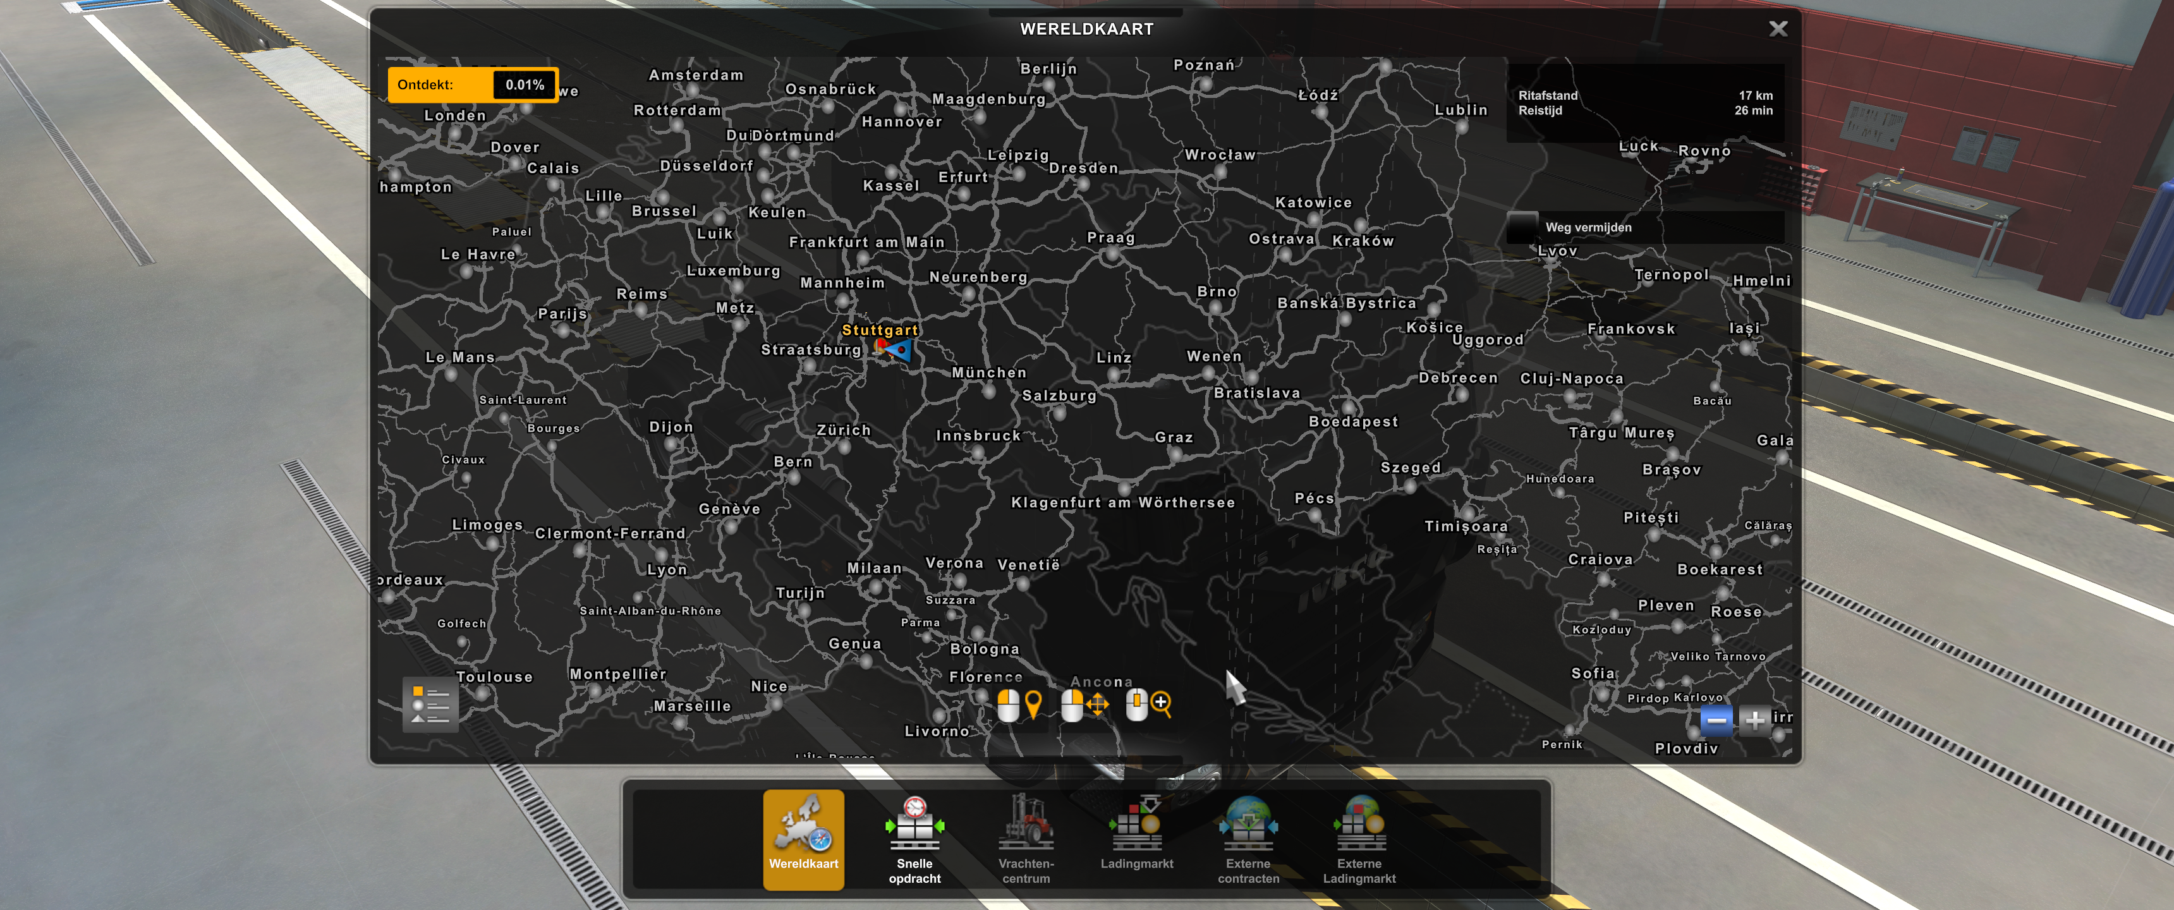Click the mouse scroll-zoom hint icon
This screenshot has height=910, width=2174.
[x=1150, y=704]
